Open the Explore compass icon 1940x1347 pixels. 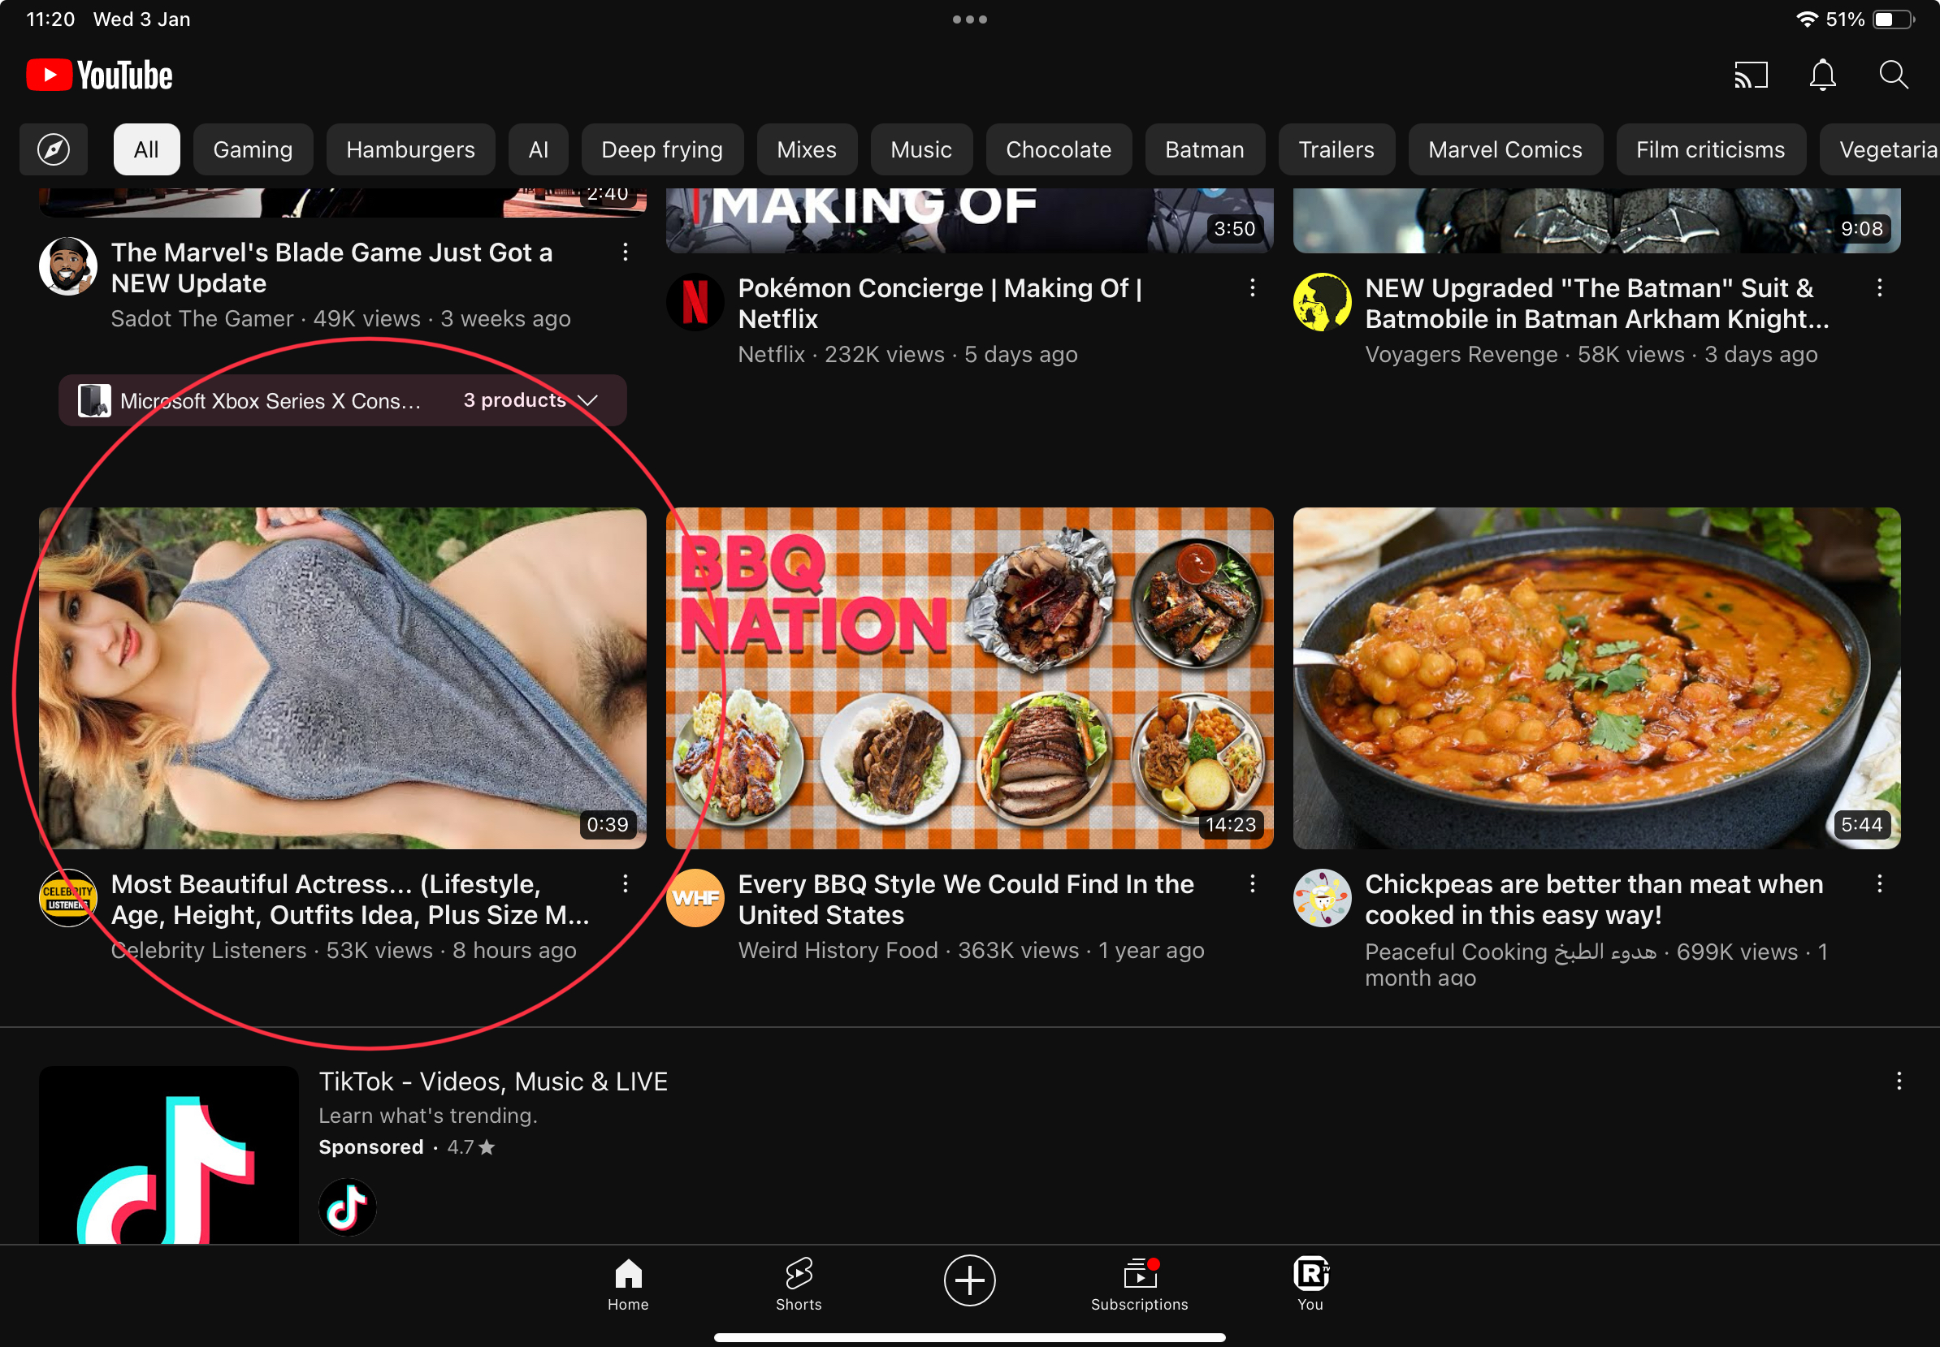pos(53,150)
